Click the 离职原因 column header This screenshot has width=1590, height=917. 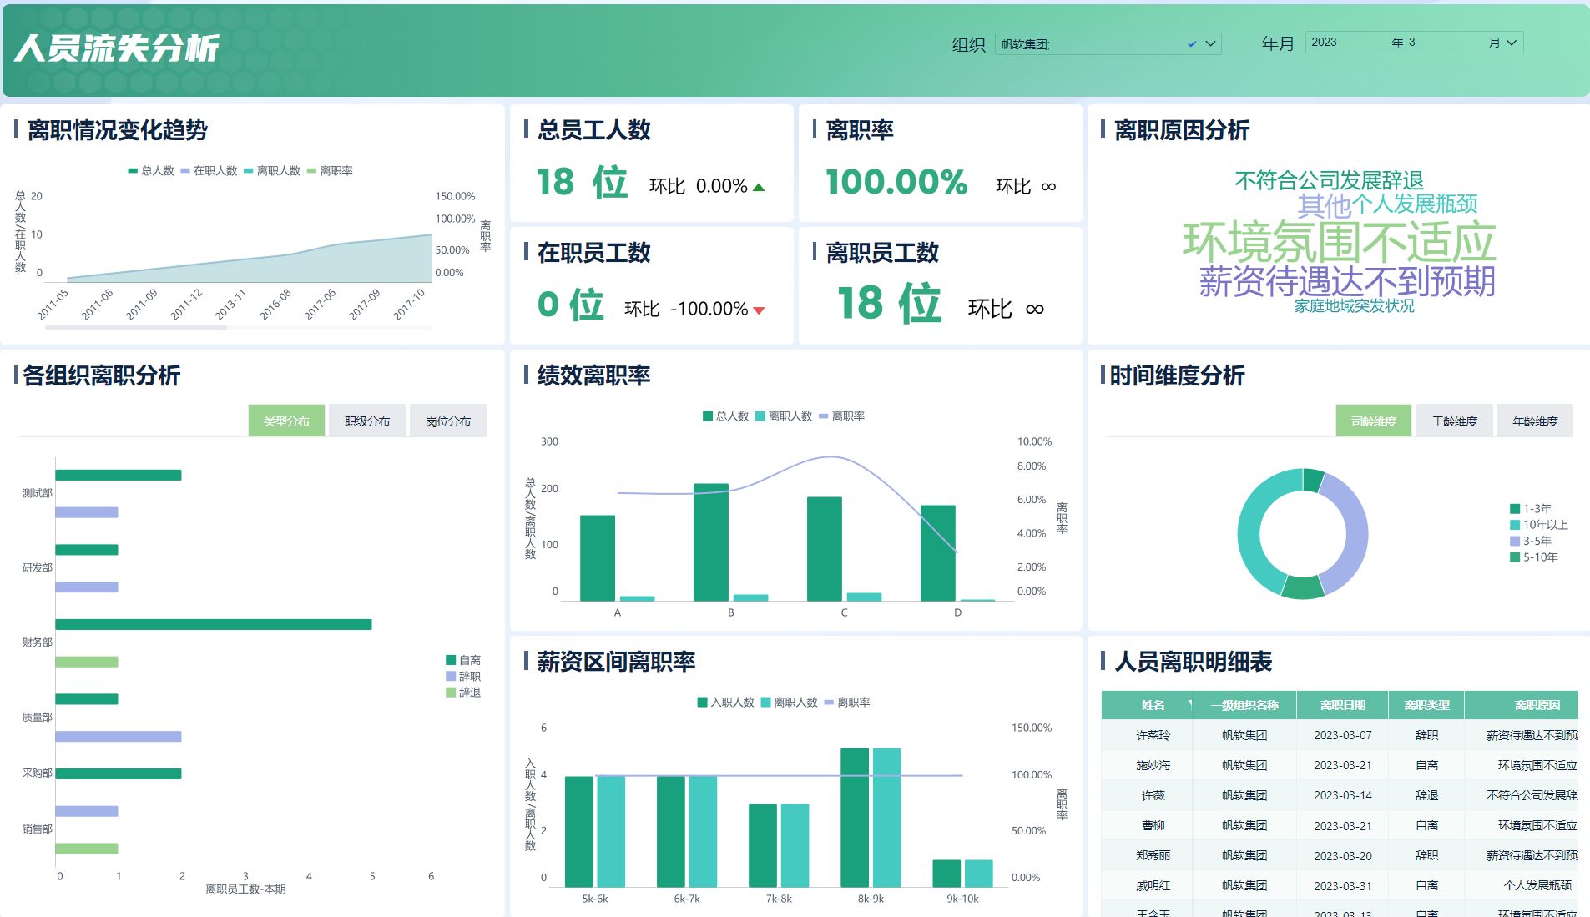[1522, 705]
